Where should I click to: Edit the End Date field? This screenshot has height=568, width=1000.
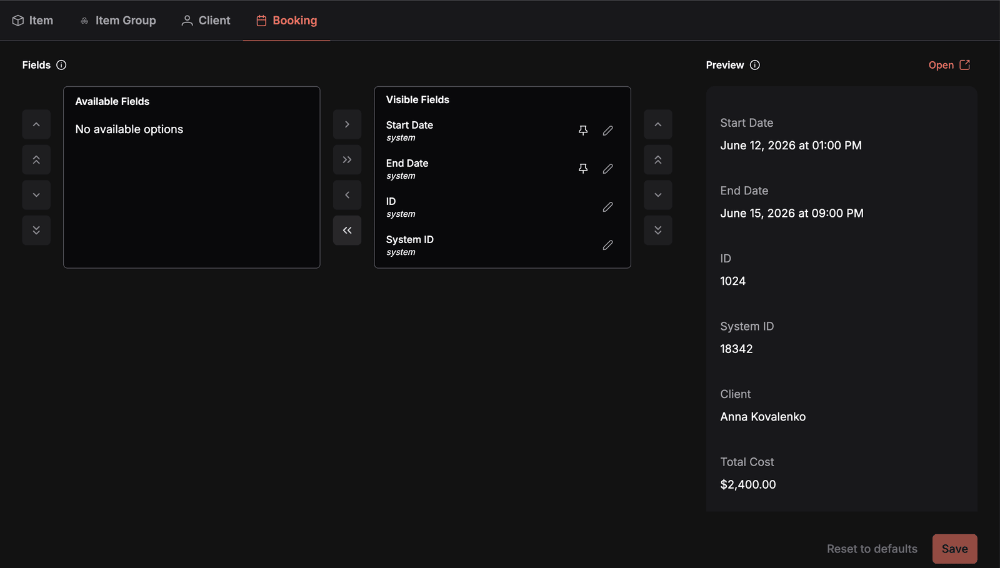(607, 169)
